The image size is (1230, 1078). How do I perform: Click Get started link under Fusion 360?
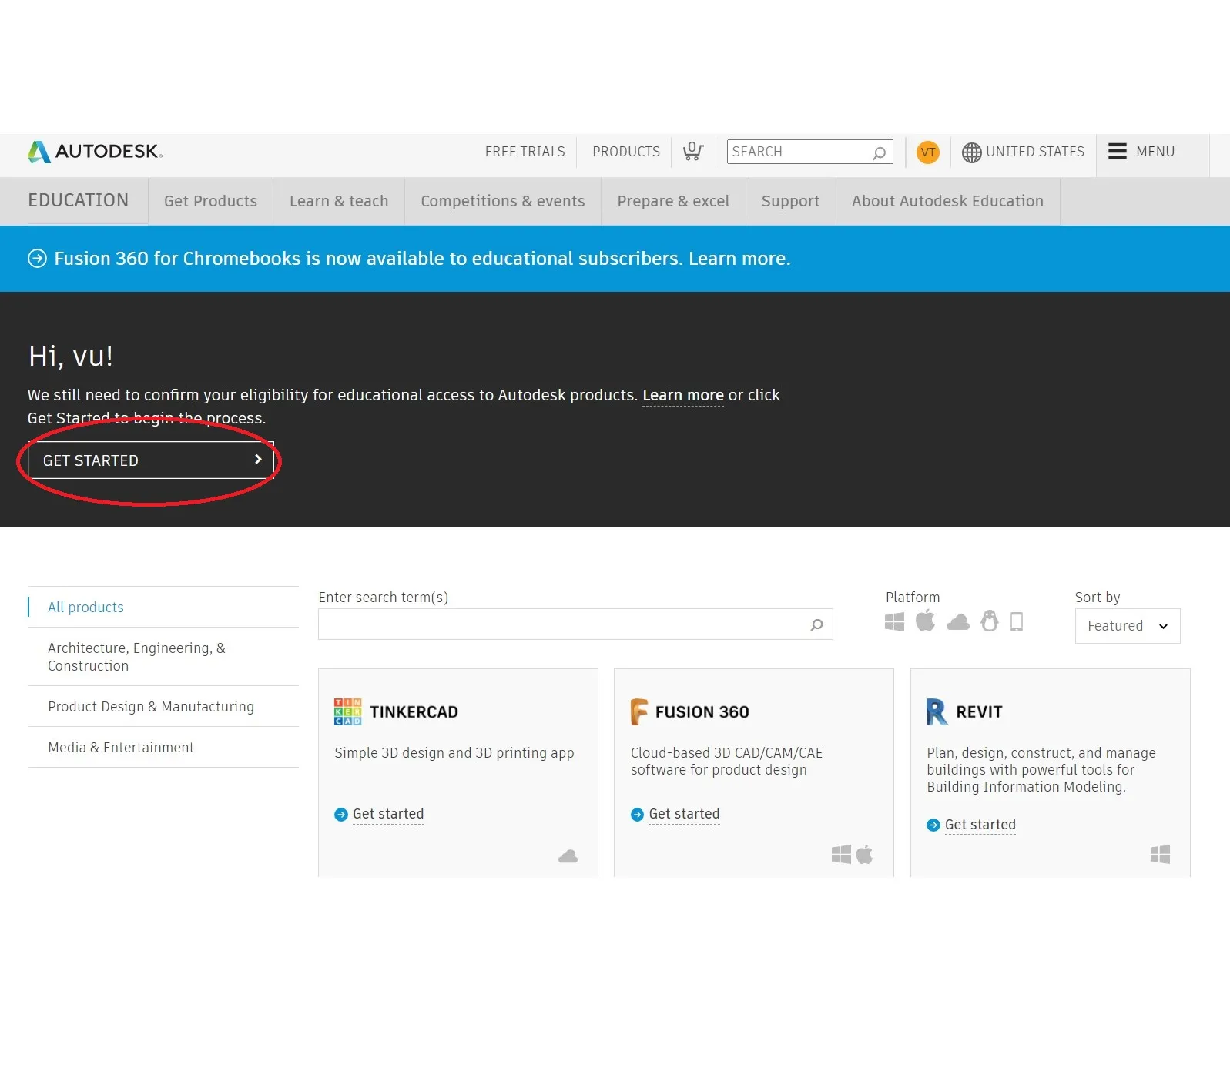(683, 814)
